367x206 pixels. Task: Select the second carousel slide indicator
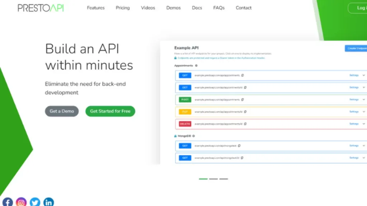(214, 179)
